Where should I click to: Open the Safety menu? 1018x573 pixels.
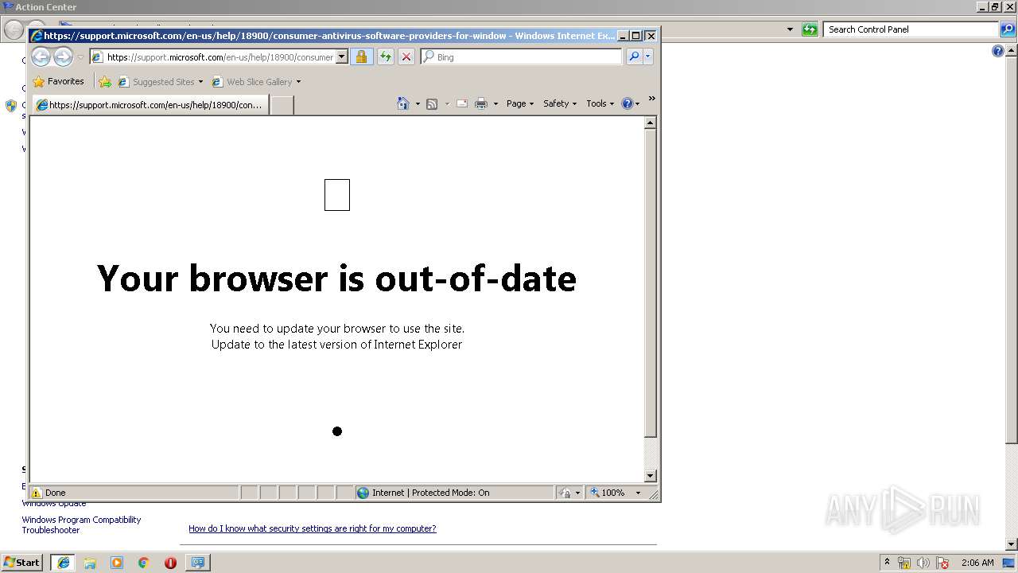(560, 103)
